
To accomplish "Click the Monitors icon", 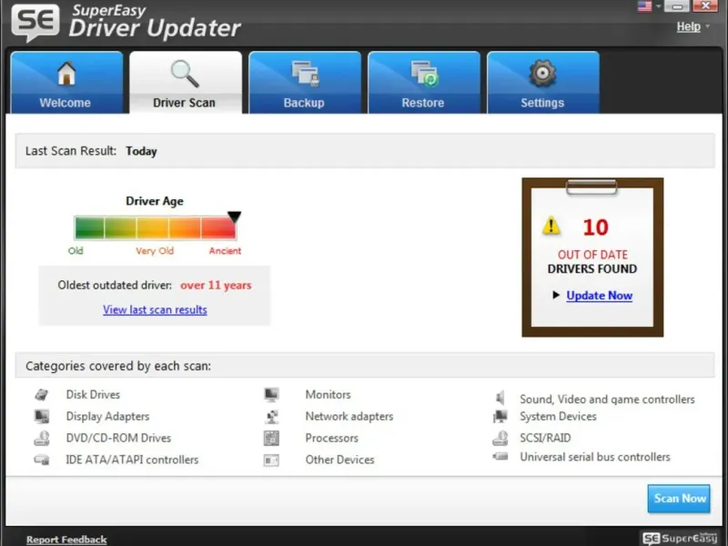I will pos(271,395).
